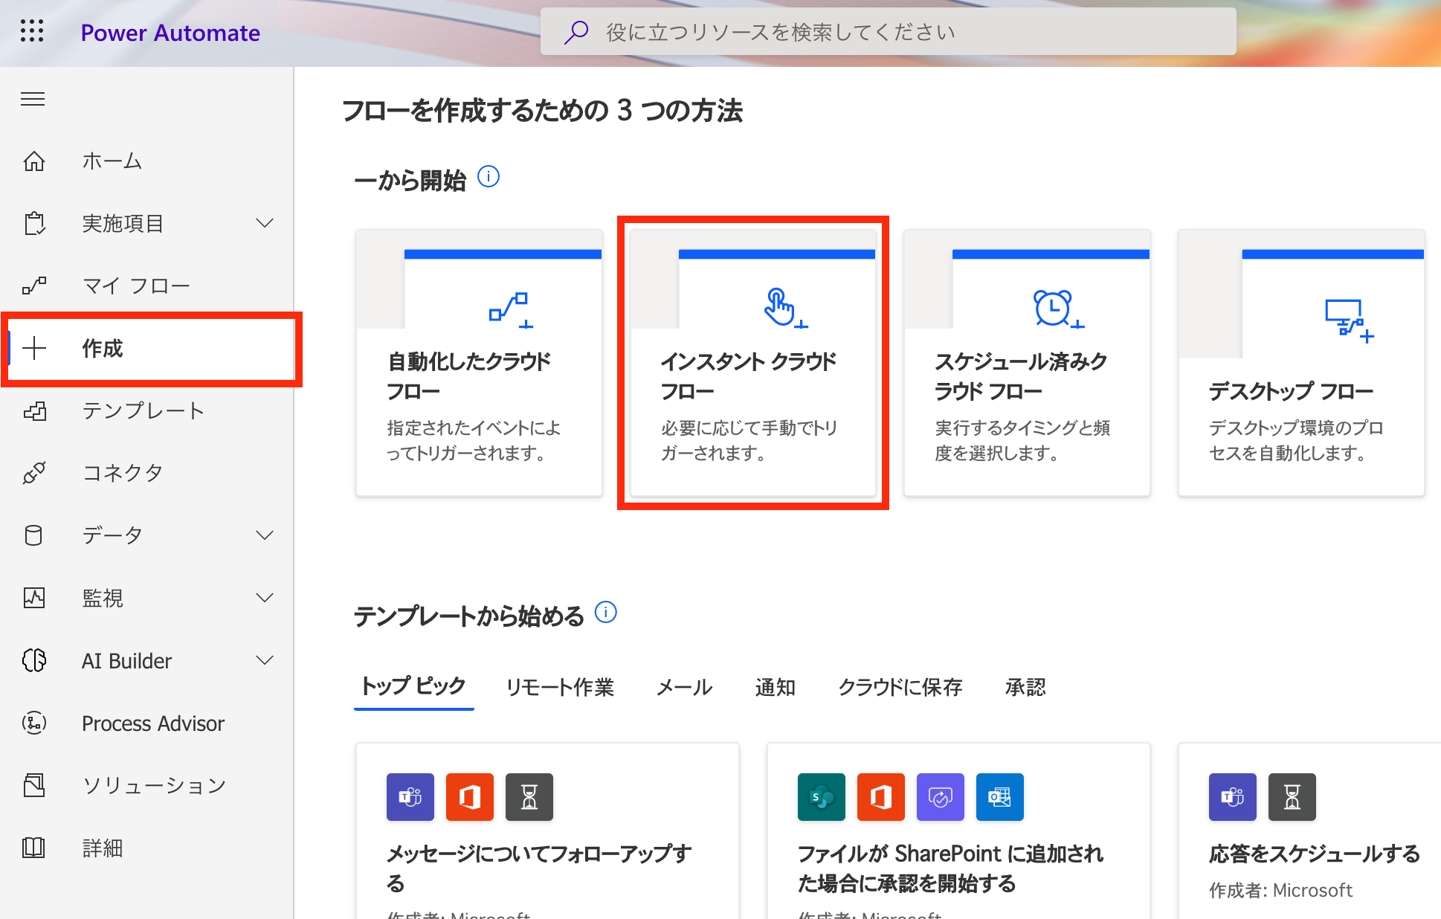Select 自動化したクラウド フロー card
This screenshot has width=1441, height=919.
(479, 363)
